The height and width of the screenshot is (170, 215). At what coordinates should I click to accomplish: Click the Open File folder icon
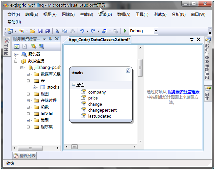pos(33,31)
